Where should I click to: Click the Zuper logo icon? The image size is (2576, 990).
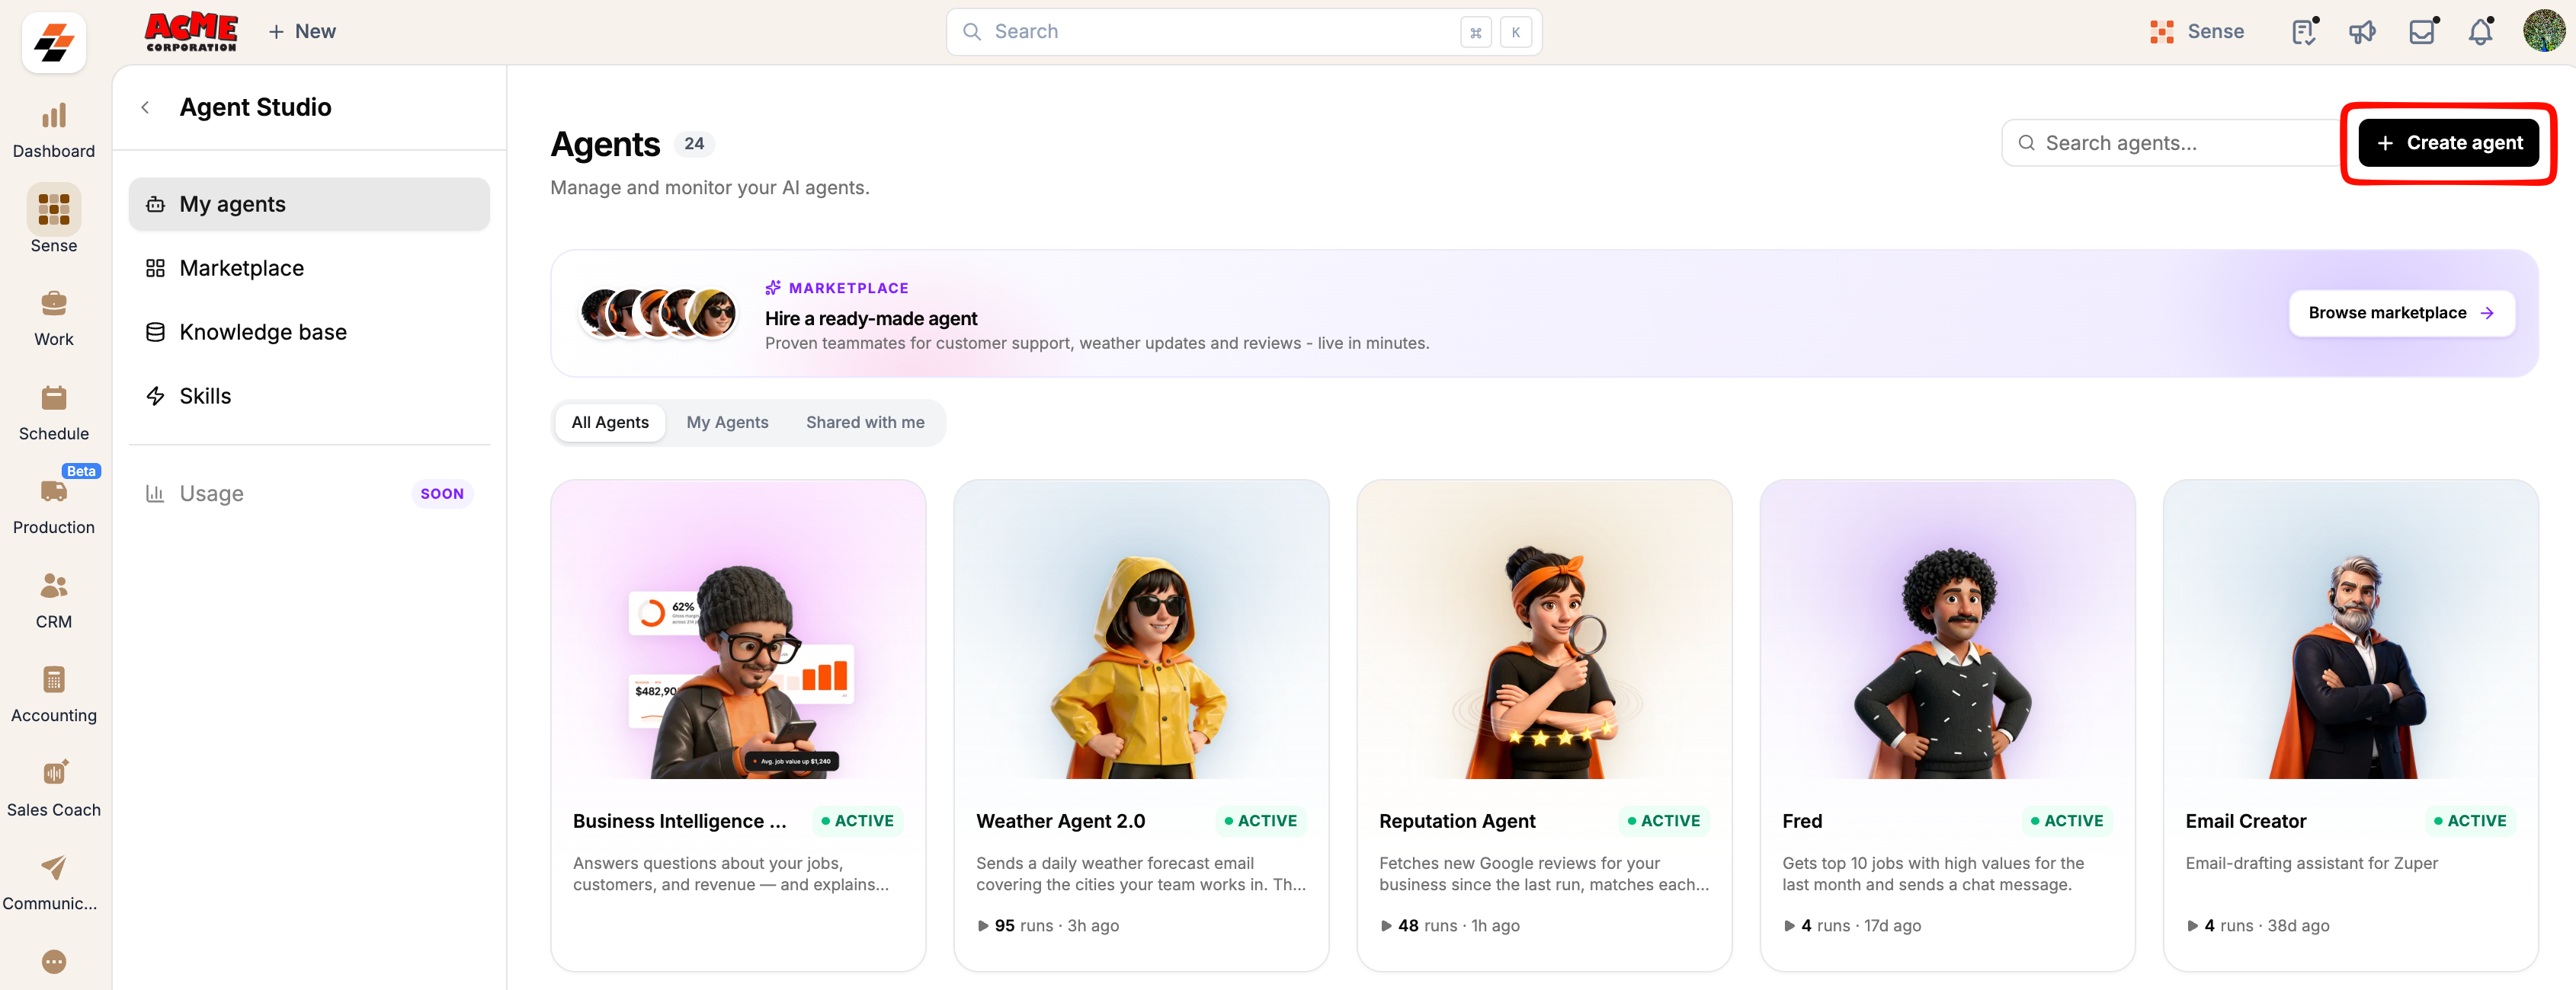point(54,43)
